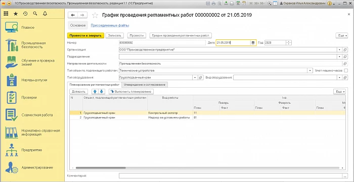Go back with left arrow button
354x182 pixels.
tap(73, 15)
